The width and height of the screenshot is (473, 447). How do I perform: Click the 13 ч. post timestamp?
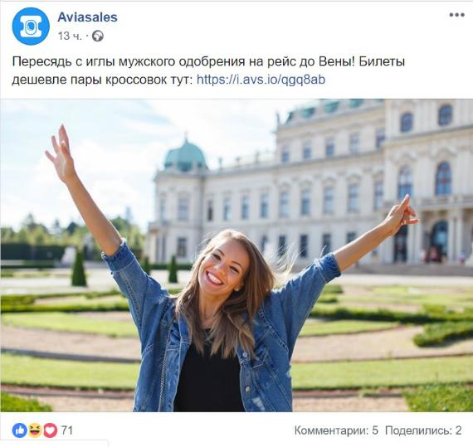pyautogui.click(x=70, y=36)
